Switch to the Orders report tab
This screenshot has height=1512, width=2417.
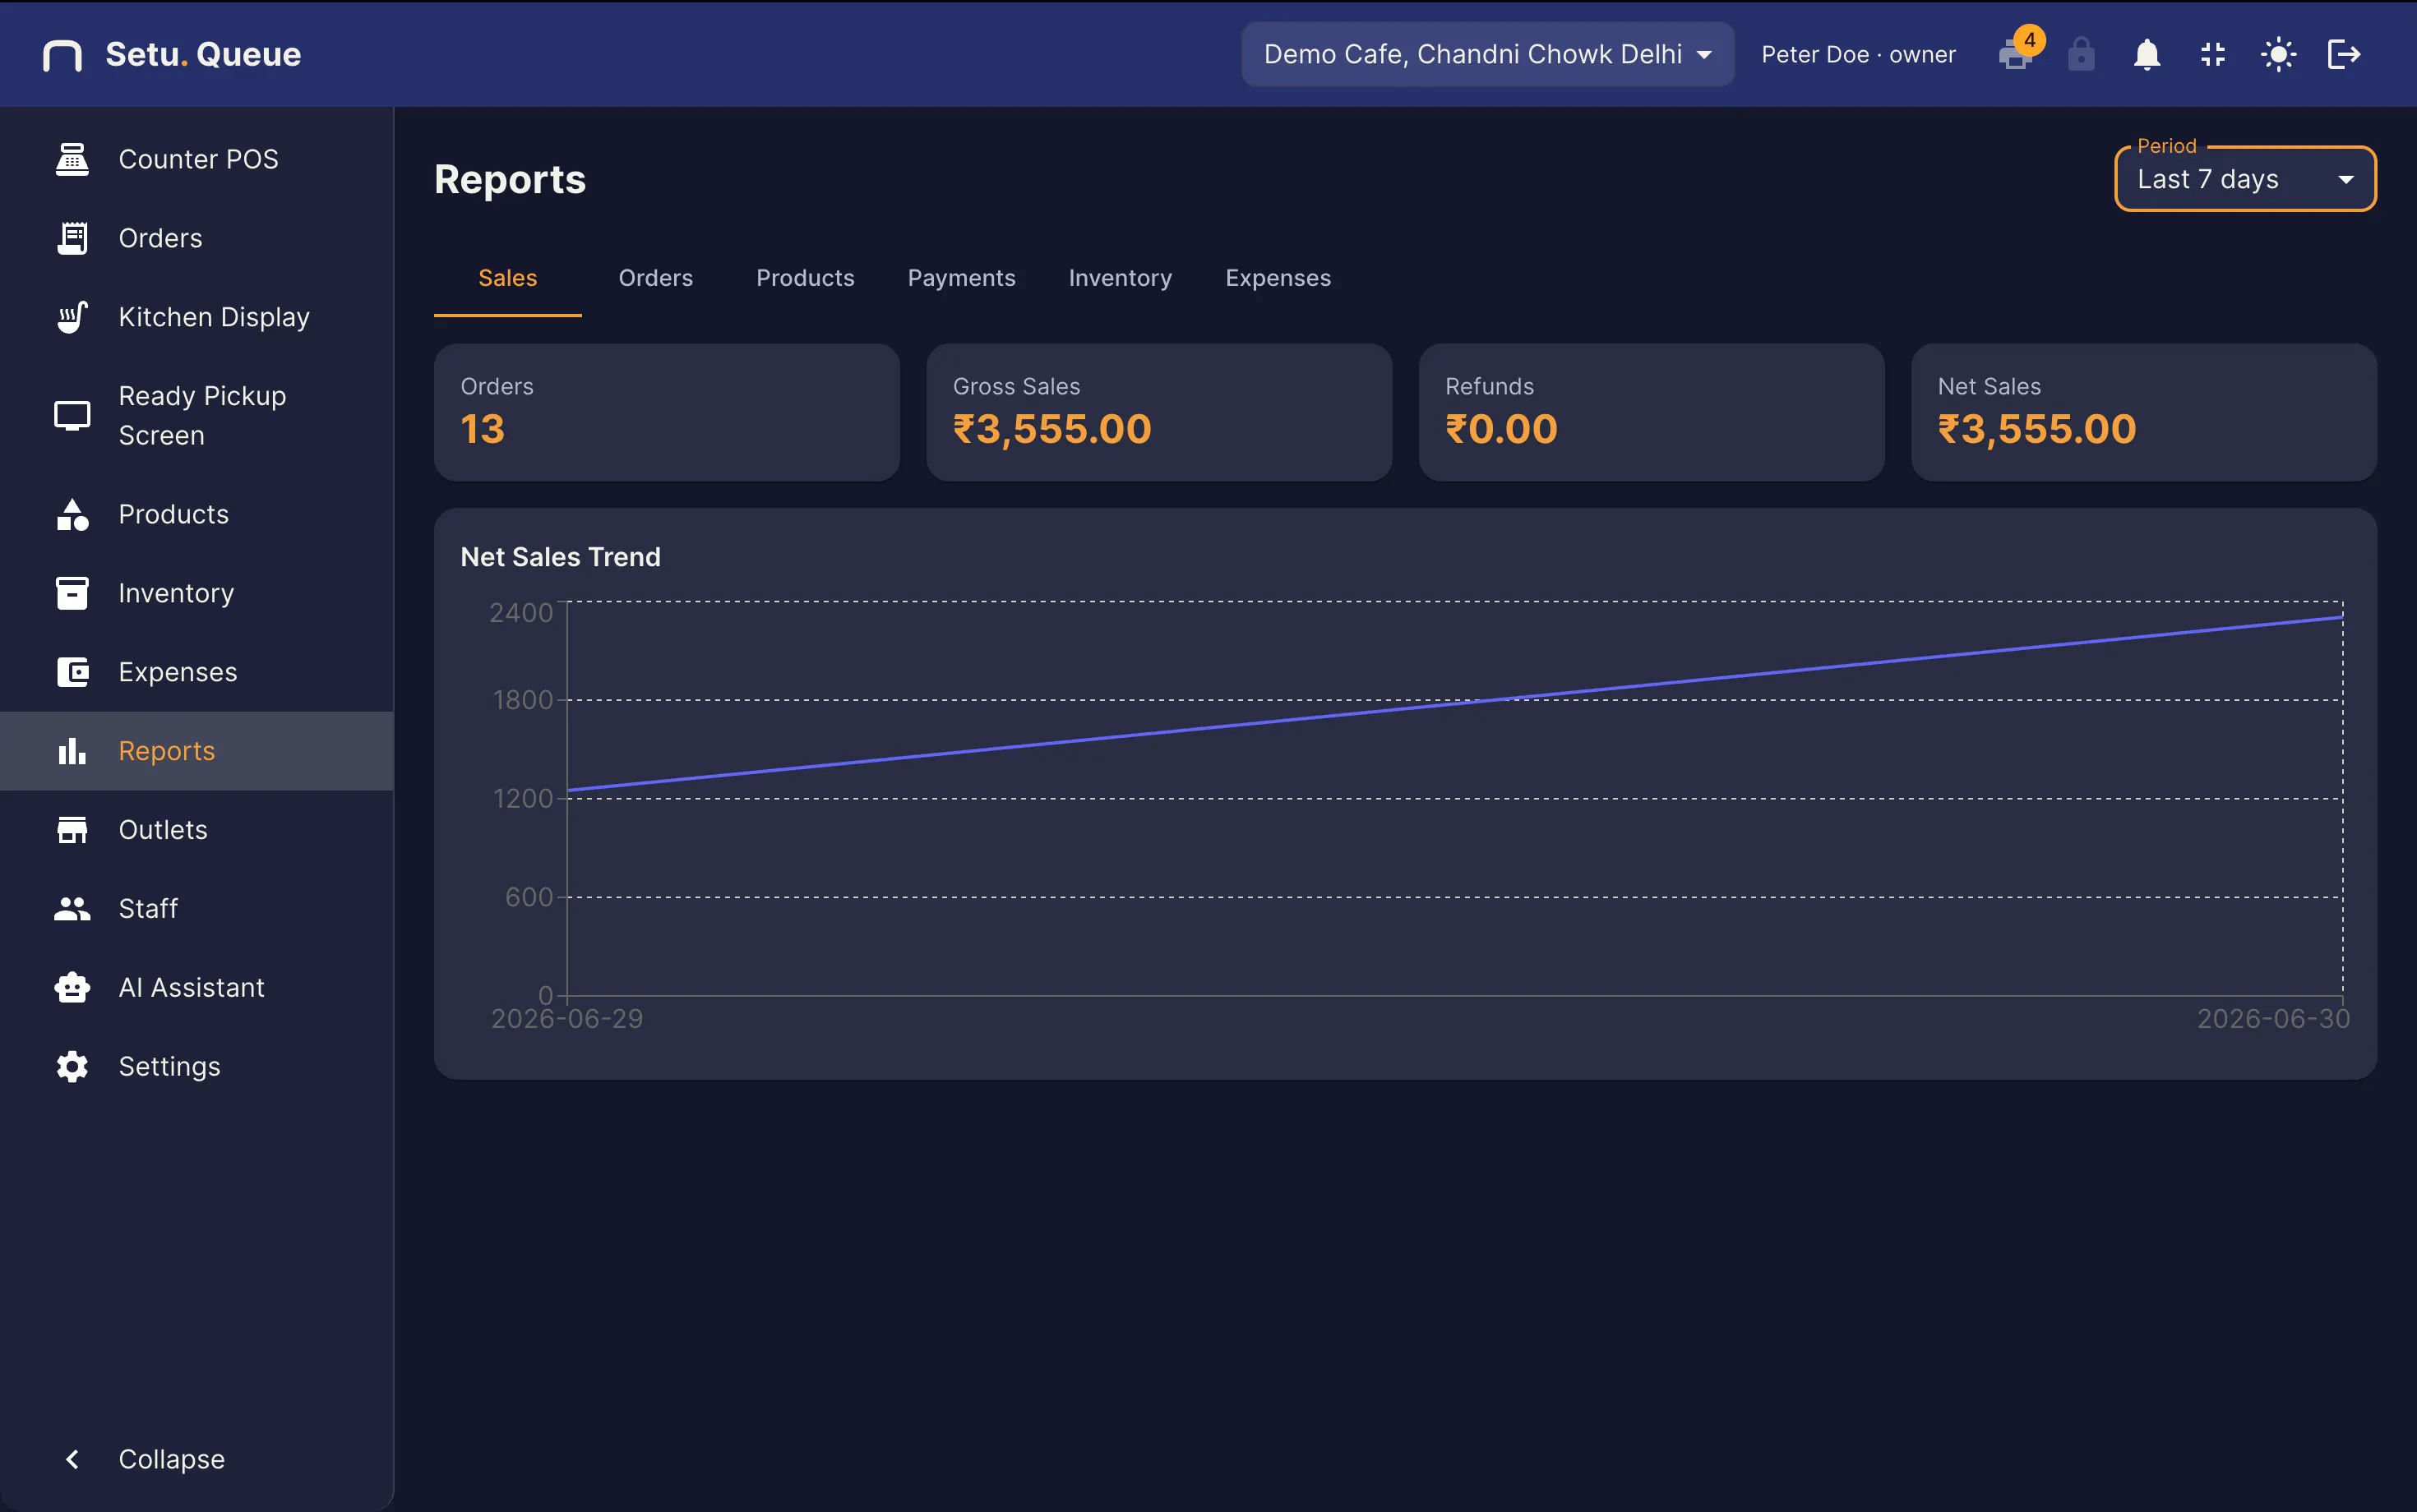[x=655, y=278]
